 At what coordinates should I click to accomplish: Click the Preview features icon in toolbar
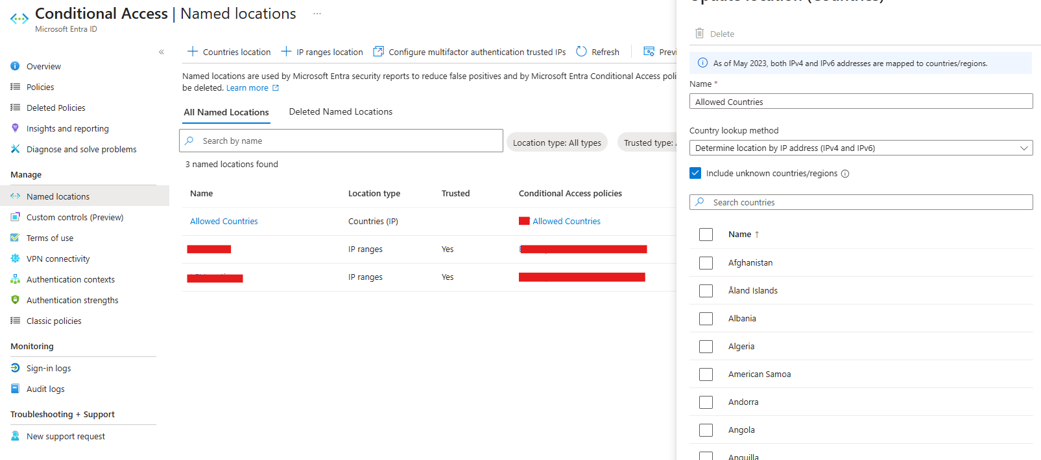point(649,51)
